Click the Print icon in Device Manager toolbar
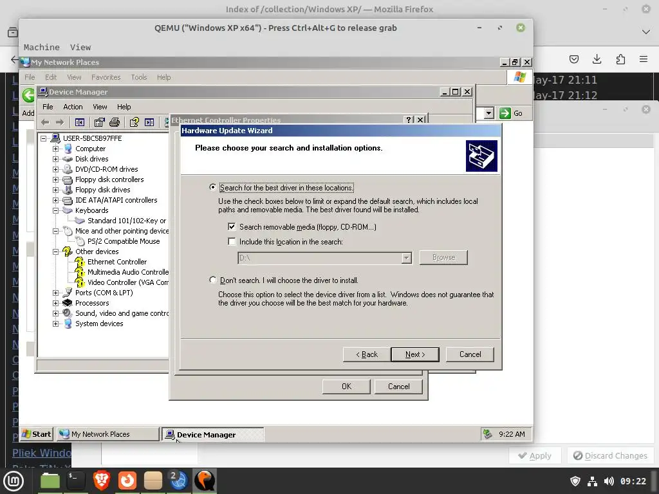This screenshot has height=494, width=659. (115, 122)
